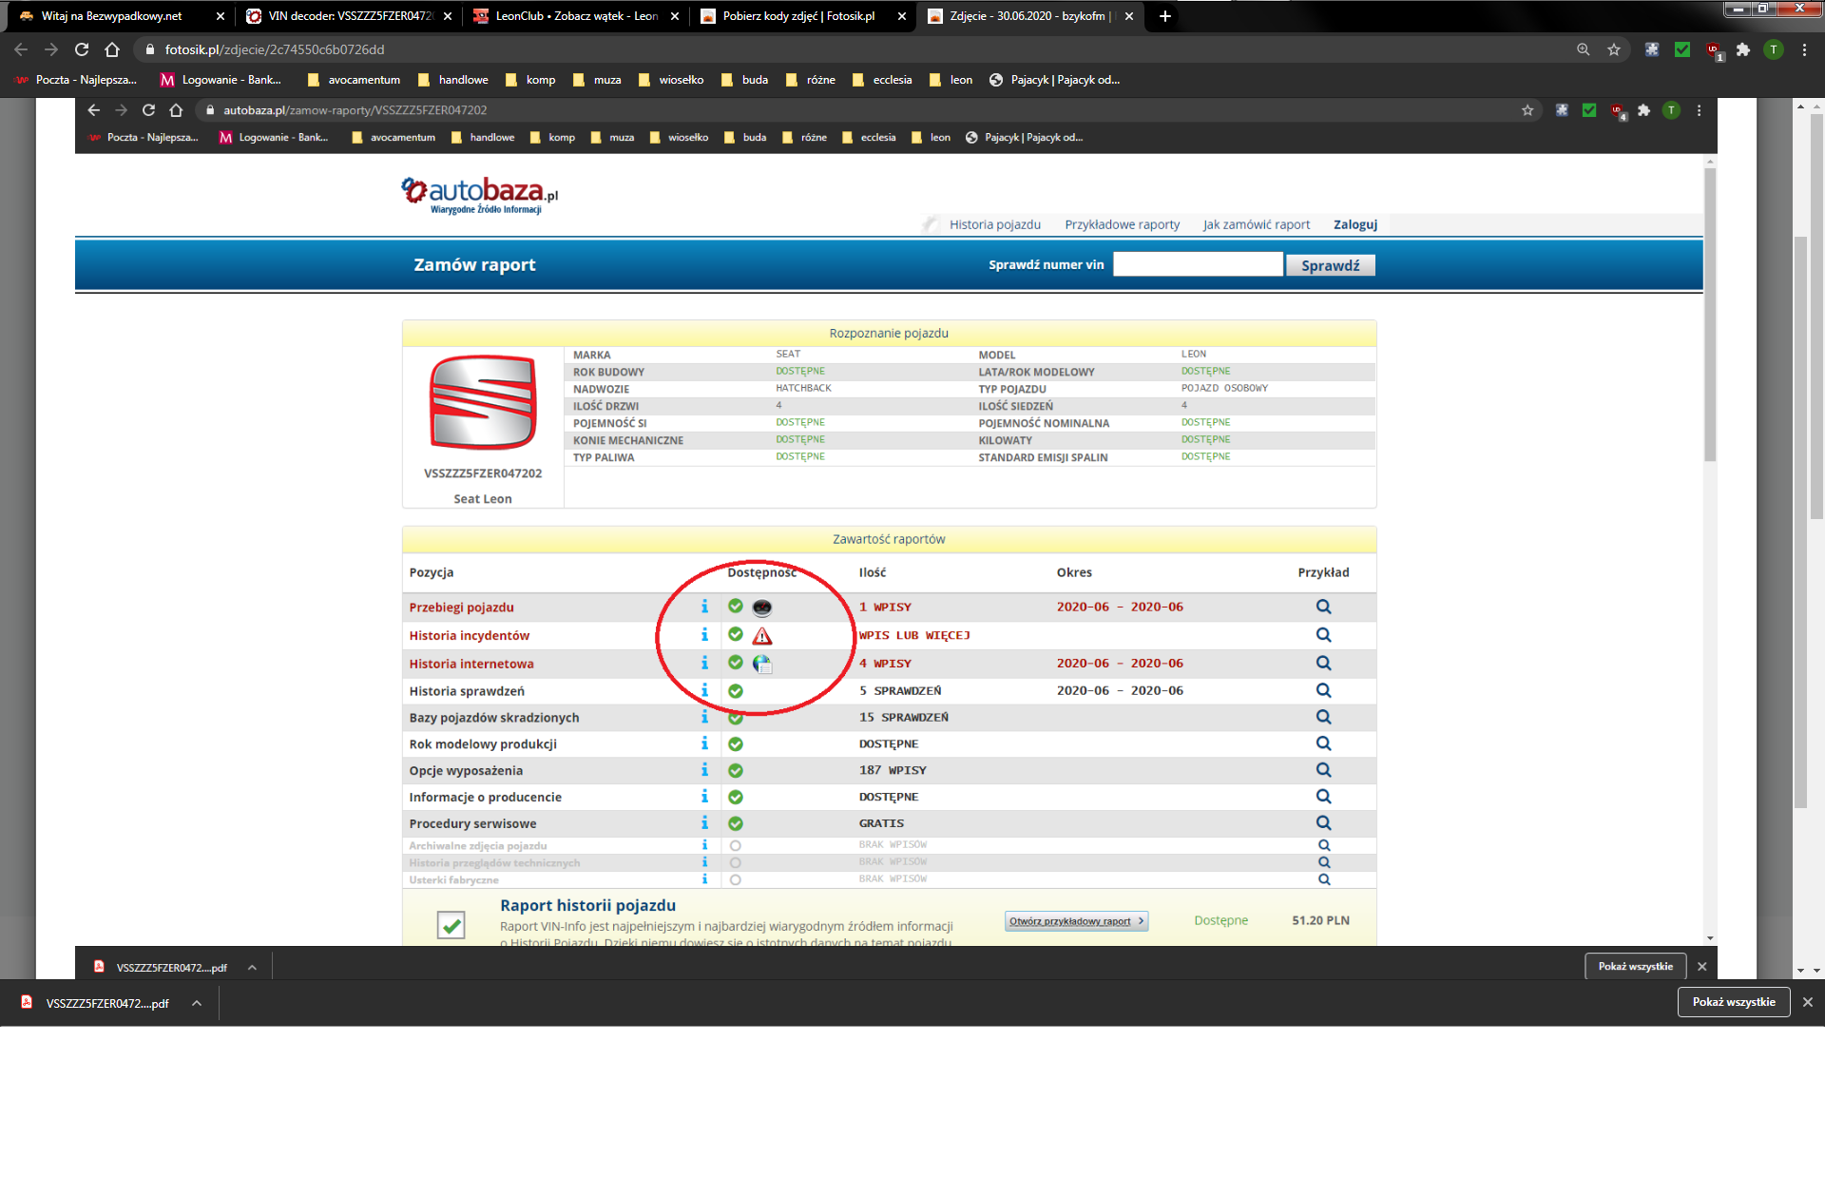
Task: Open the green T profile avatar in main toolbar
Action: pyautogui.click(x=1774, y=49)
